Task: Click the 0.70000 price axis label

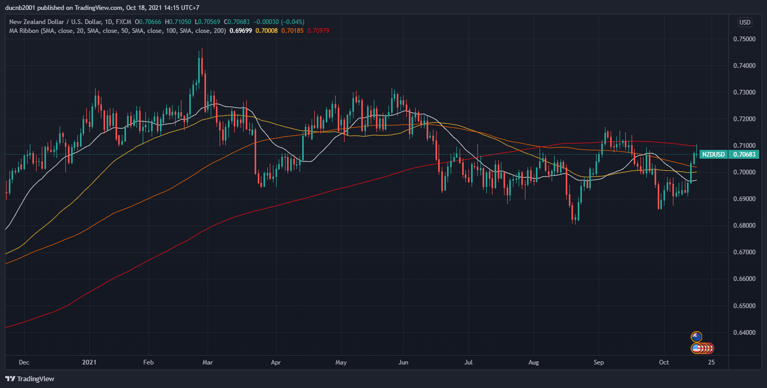Action: [744, 172]
